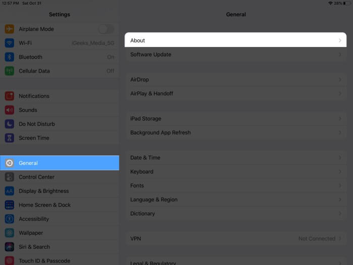This screenshot has height=265, width=353.
Task: Tap the Cellular Data Off status
Action: (110, 71)
